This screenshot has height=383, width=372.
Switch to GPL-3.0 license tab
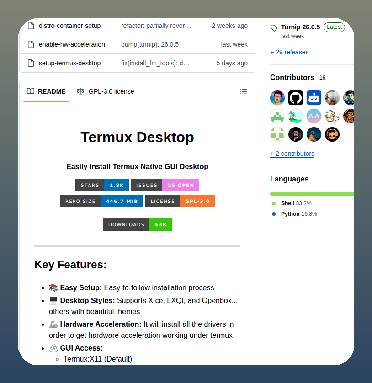(x=105, y=91)
